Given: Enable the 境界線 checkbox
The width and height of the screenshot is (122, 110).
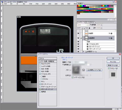Looking at the screenshot, I should click(40, 92).
